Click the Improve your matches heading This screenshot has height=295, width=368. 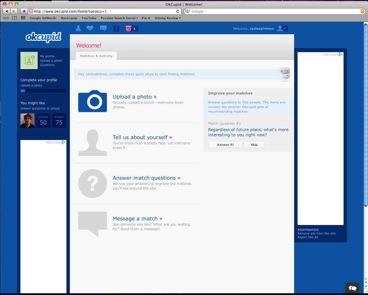(x=230, y=93)
